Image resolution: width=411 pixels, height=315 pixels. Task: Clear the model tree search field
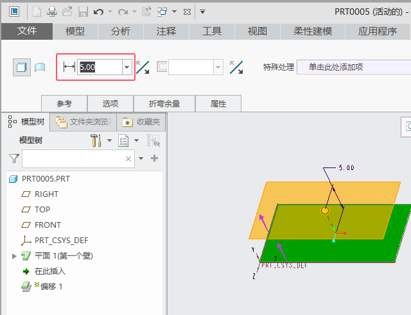click(x=128, y=158)
